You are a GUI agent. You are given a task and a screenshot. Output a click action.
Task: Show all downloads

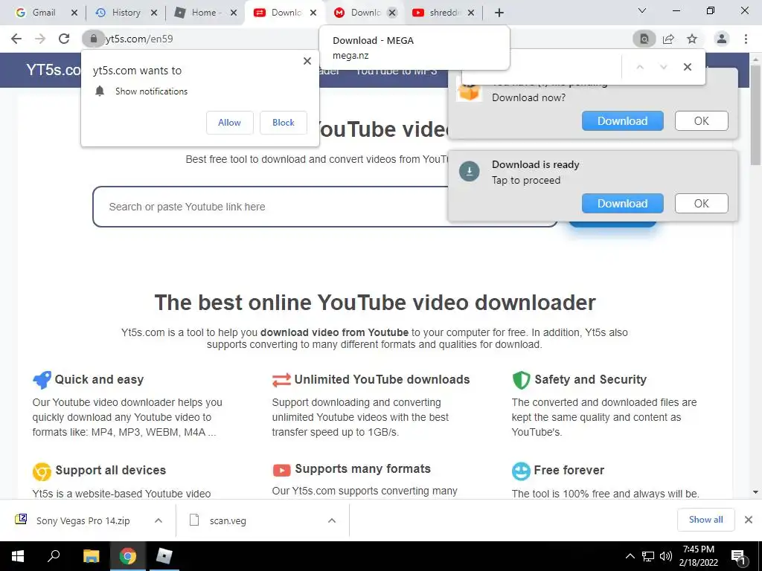tap(705, 520)
